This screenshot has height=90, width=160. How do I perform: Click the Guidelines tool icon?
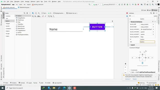(53, 16)
